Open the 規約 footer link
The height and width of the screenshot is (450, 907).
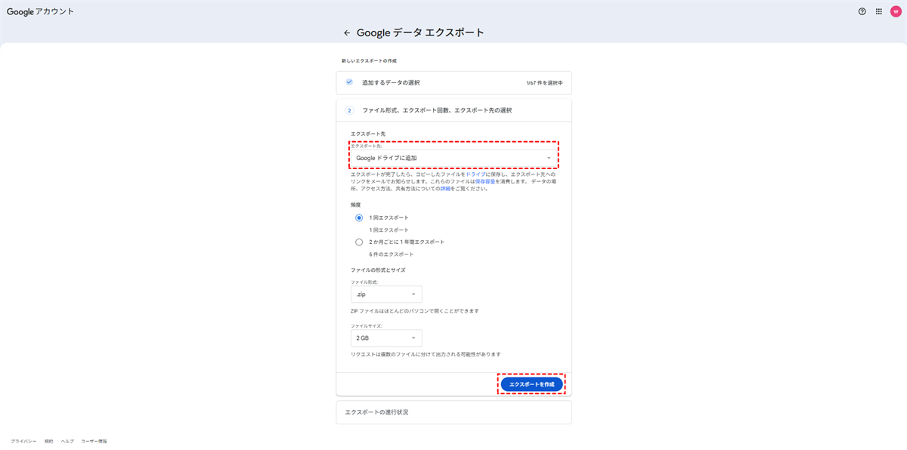[x=48, y=441]
